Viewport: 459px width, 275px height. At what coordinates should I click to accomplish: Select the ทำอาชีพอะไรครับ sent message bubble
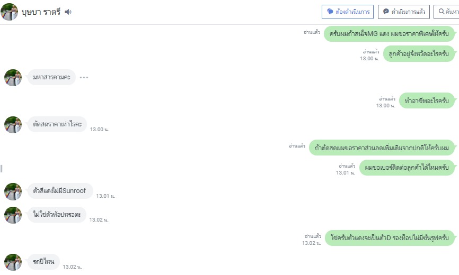[x=426, y=100]
